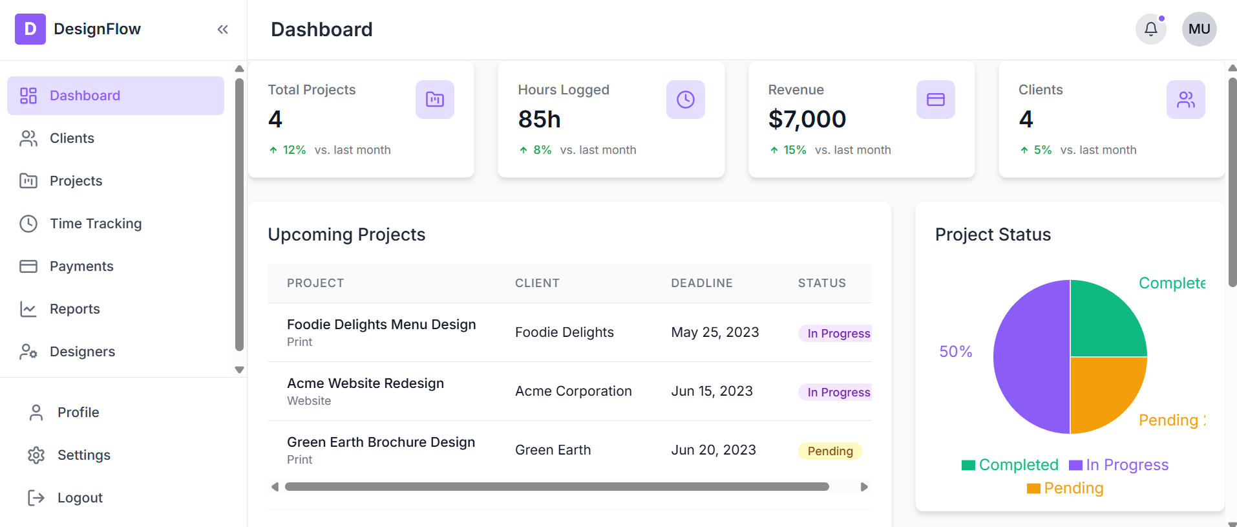The image size is (1237, 527).
Task: Click the 50% pie chart label
Action: 956,351
